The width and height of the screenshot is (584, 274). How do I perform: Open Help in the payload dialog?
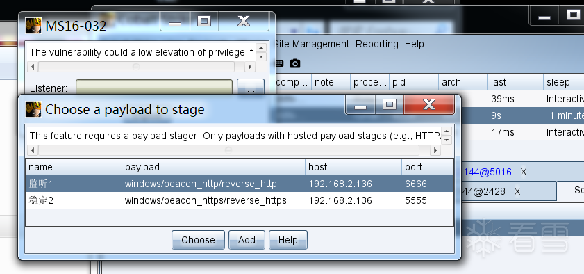point(288,240)
